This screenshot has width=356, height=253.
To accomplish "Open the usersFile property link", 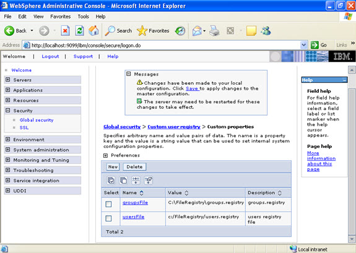I will (x=133, y=217).
